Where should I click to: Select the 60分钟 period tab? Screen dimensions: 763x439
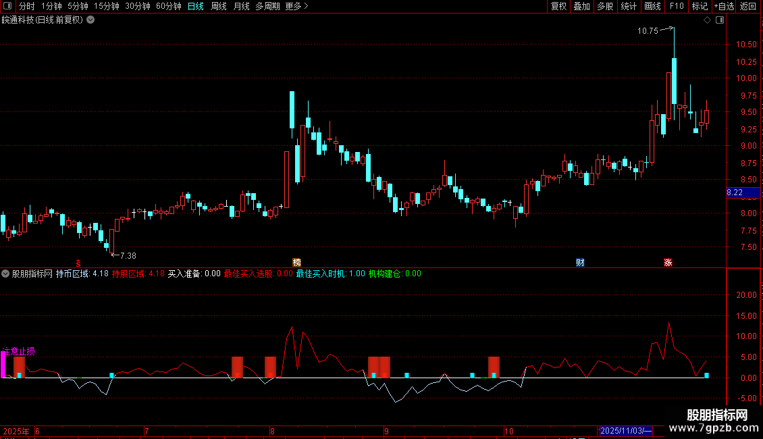click(169, 6)
